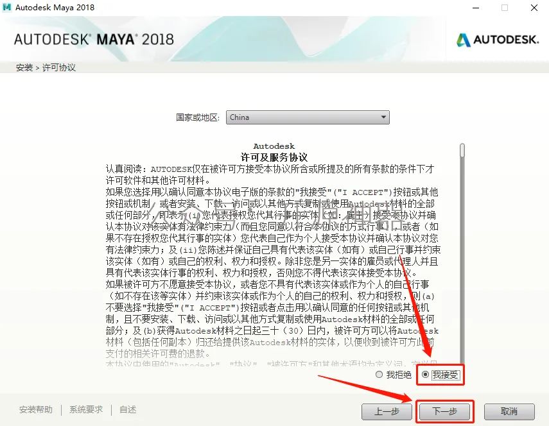Click the Autodesk logo at top right

tap(498, 40)
